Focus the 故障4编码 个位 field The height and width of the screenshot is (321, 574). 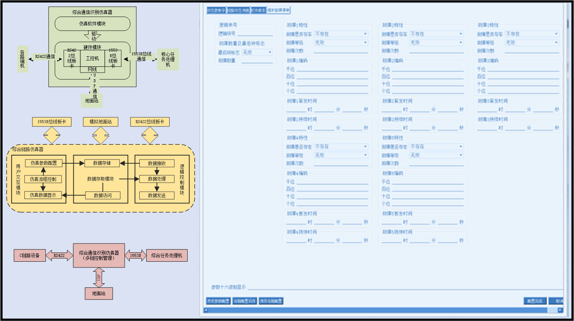point(333,204)
